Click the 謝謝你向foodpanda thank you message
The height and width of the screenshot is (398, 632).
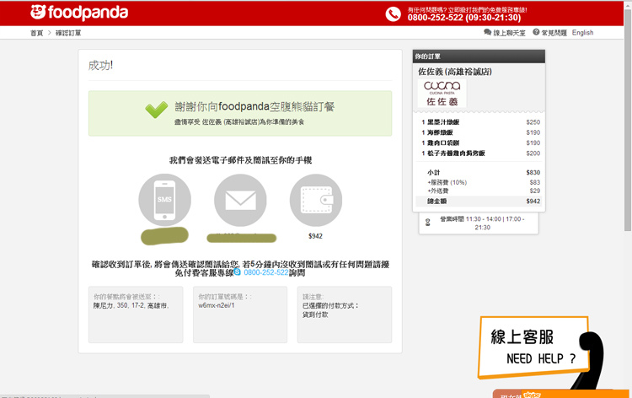254,107
